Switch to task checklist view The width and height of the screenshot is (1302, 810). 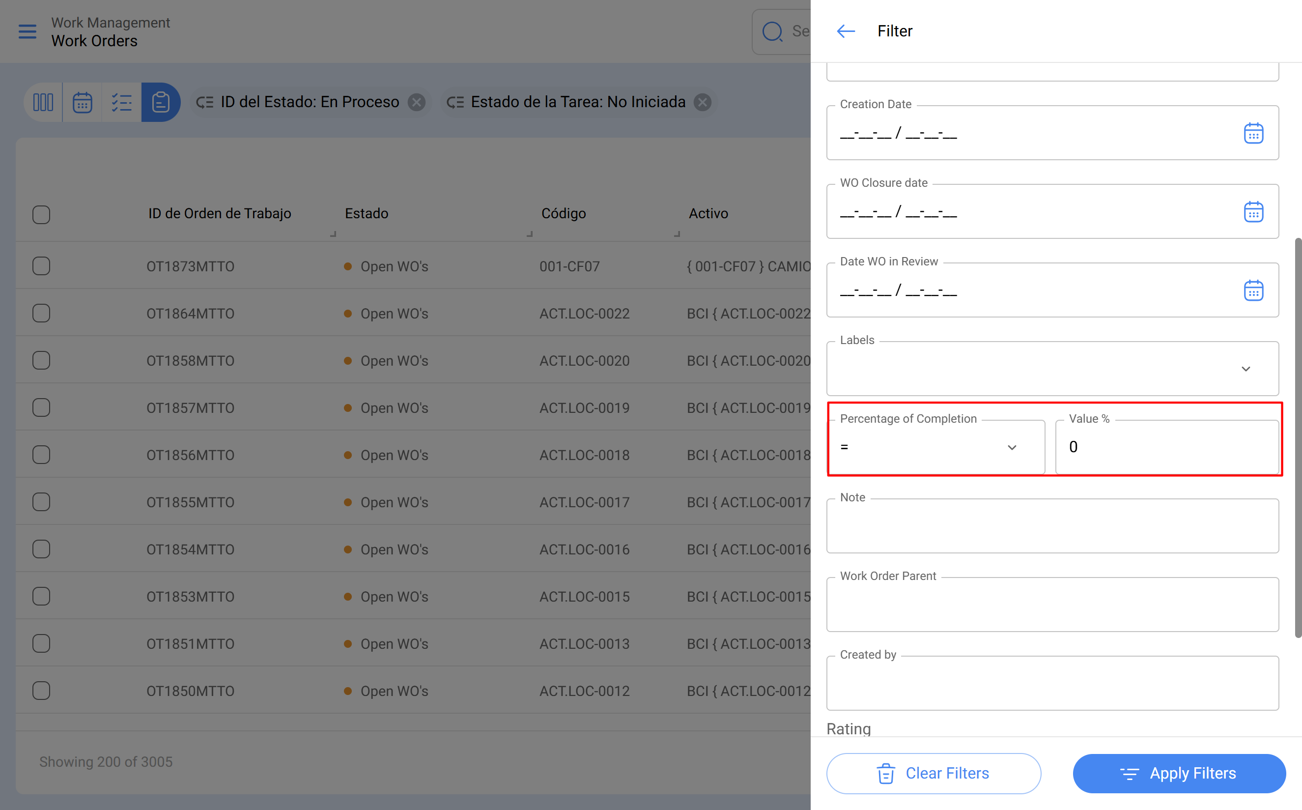click(121, 102)
